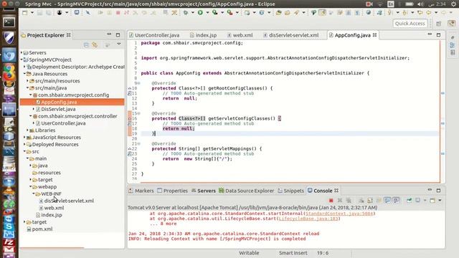
Task: Switch to web.xml editor tab
Action: point(240,35)
